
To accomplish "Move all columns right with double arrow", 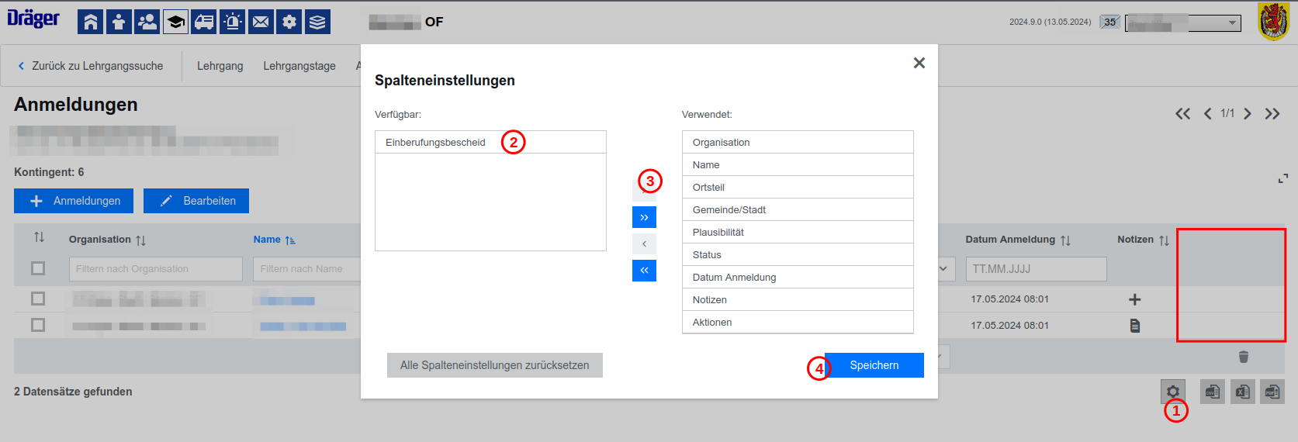I will point(644,217).
